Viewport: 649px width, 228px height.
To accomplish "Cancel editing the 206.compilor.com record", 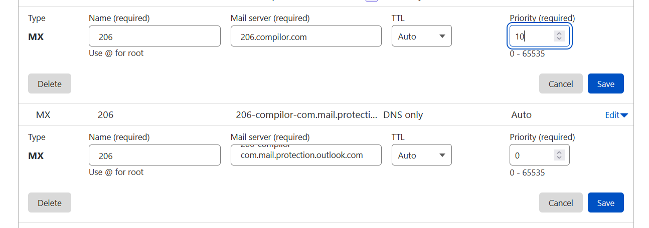I will 561,84.
